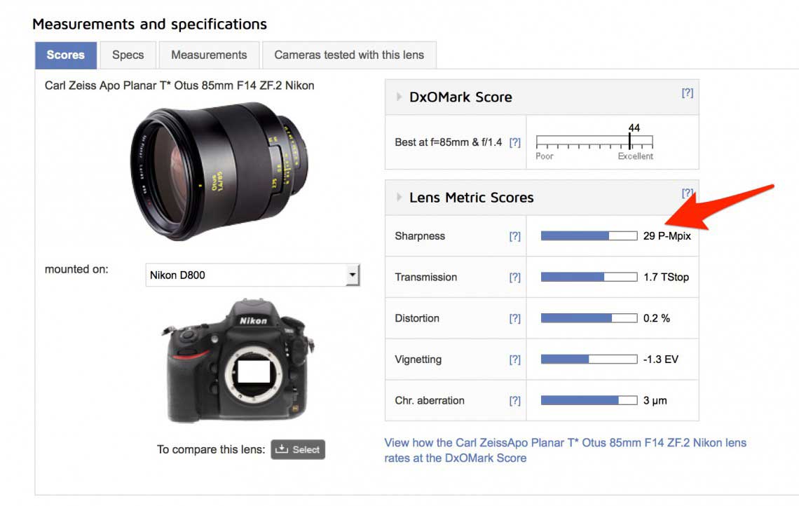The width and height of the screenshot is (799, 506).
Task: Open the mounted-on camera dropdown arrow
Action: tap(352, 275)
